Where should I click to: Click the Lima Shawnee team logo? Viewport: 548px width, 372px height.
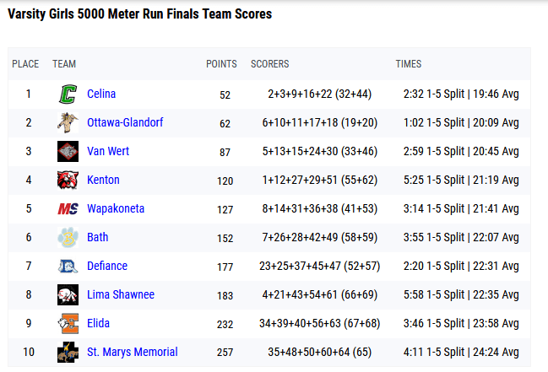[x=68, y=295]
